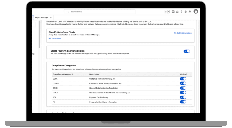Toggle masking for PCI
This screenshot has width=232, height=128.
(183, 97)
